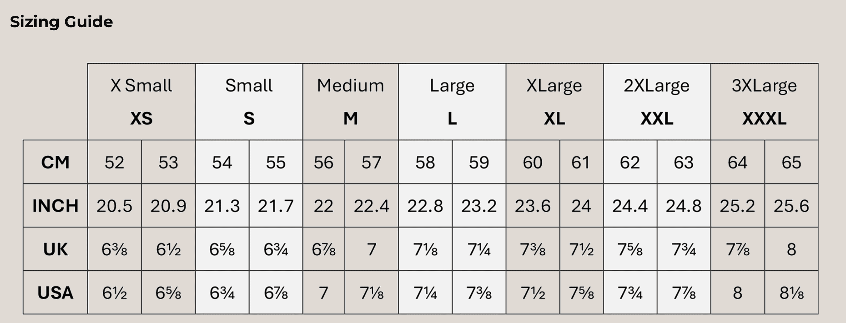Screen dimensions: 846x323
Task: Select the INCH row label
Action: 55,206
